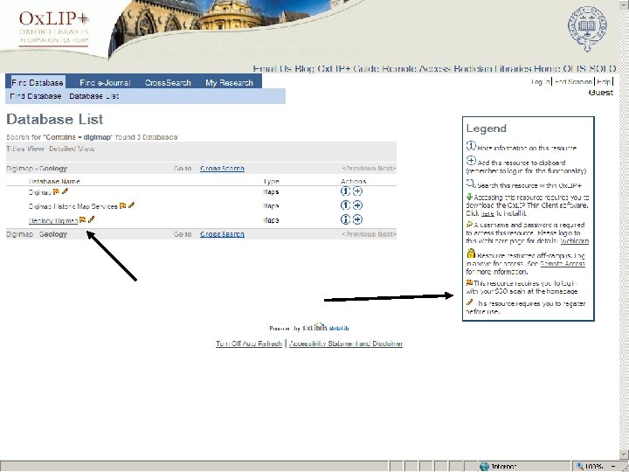Click the Legend's green download arrow icon
Screen dimensions: 629x472
(x=469, y=197)
